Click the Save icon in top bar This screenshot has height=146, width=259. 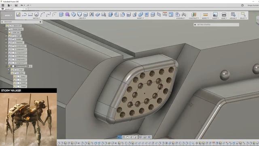tap(16, 5)
